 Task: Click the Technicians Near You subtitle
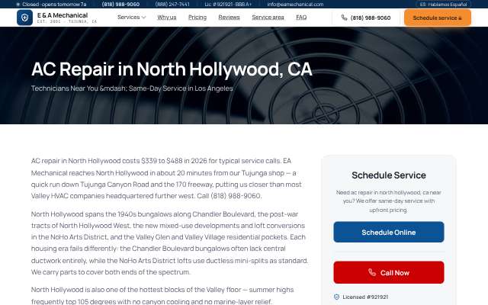tap(132, 88)
